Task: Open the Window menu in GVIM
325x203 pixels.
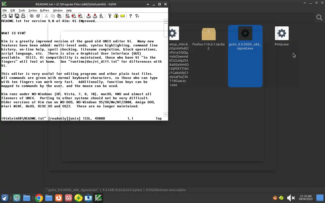Action: 58,10
